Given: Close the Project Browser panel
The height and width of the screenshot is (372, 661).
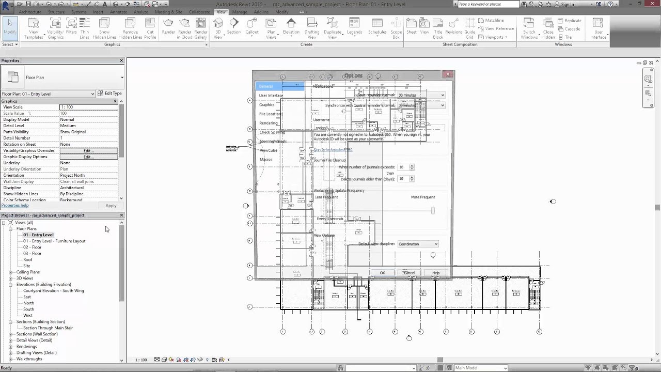Looking at the screenshot, I should pyautogui.click(x=122, y=215).
